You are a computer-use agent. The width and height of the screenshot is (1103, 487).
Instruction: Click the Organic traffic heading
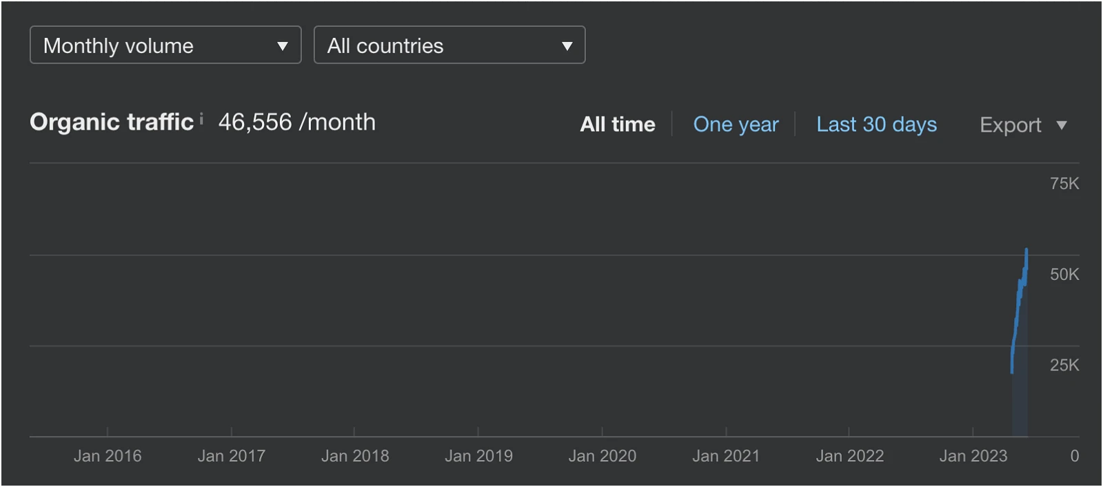point(112,122)
